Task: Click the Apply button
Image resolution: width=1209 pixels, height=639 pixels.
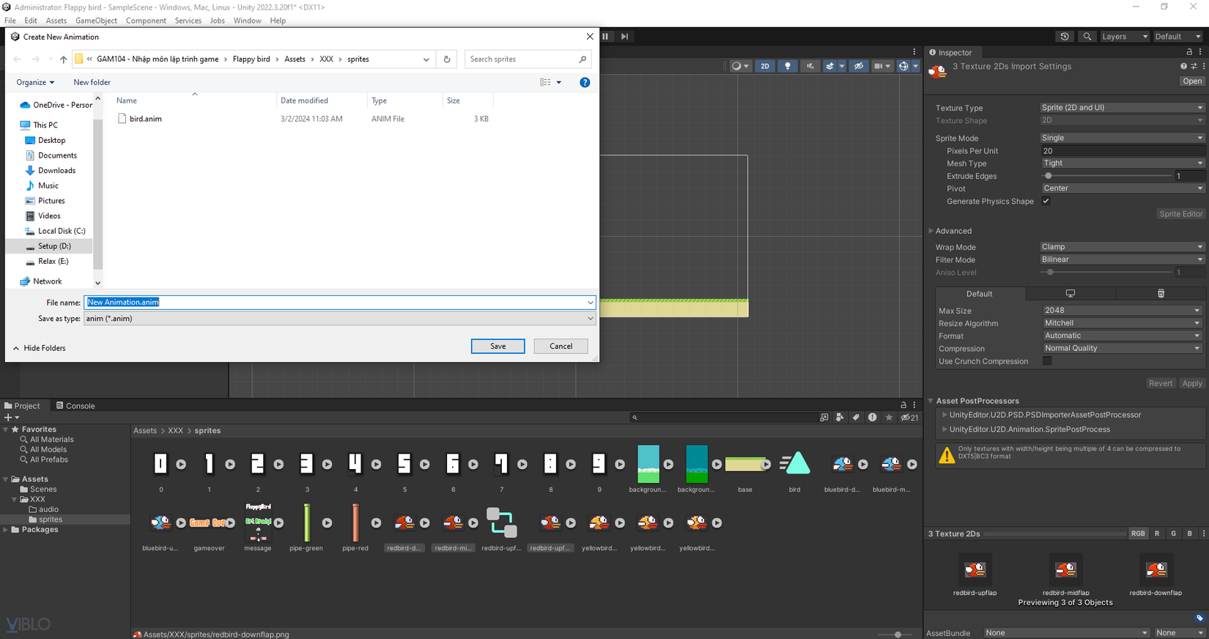Action: point(1192,383)
